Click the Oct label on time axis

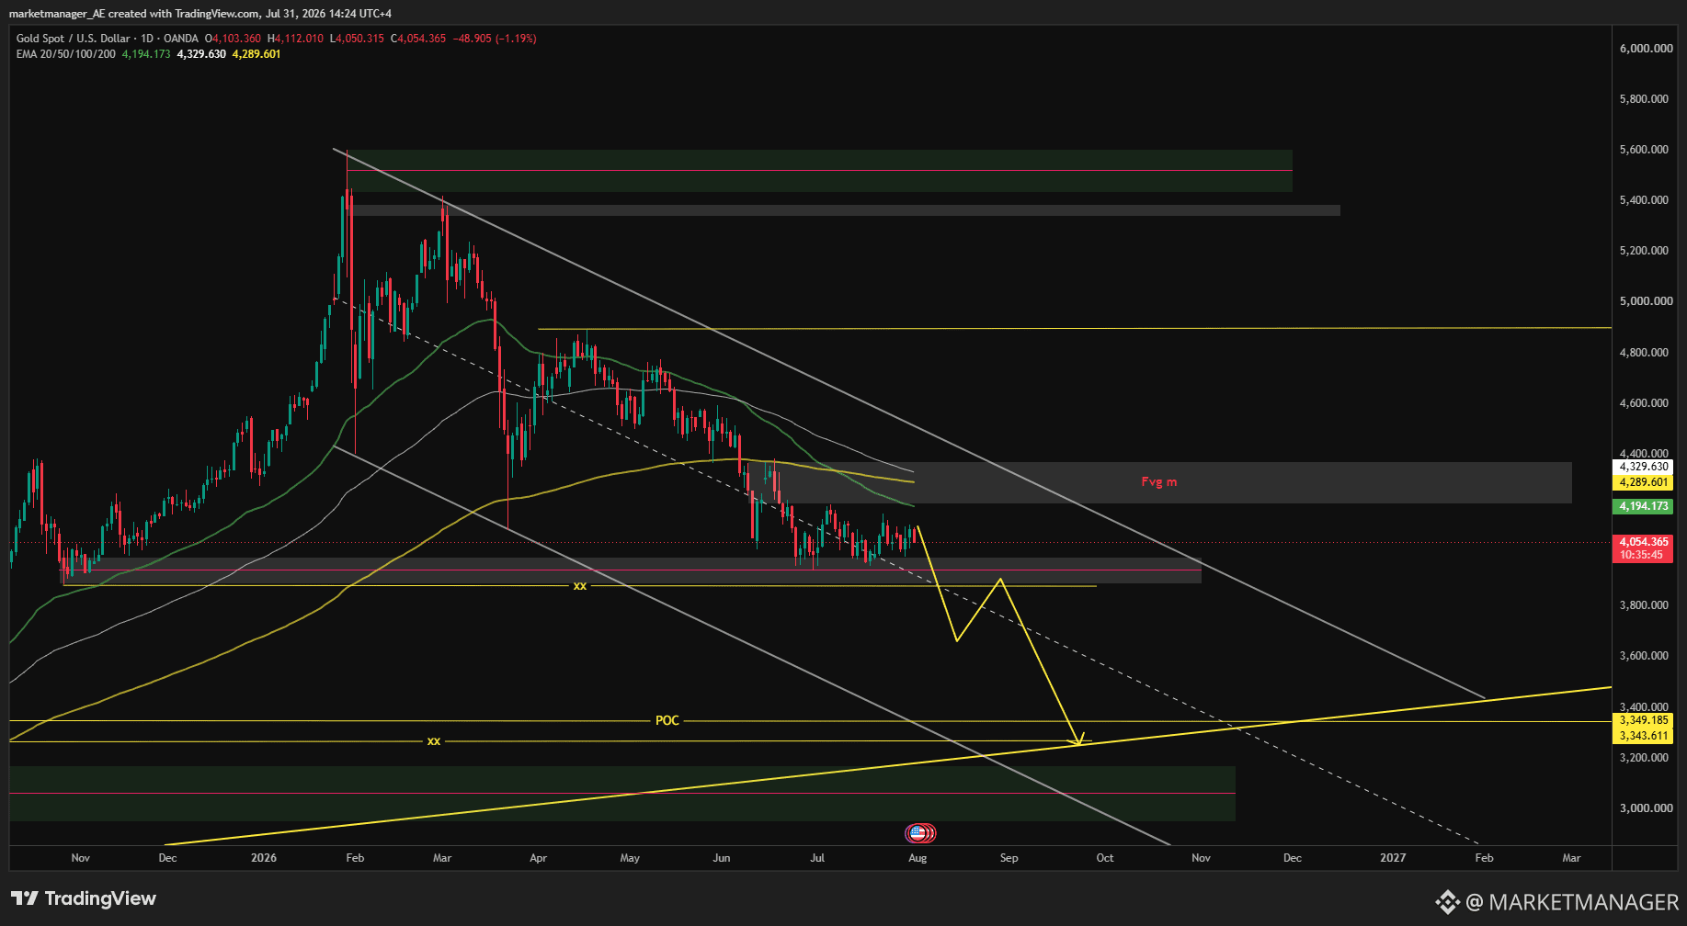coord(1105,858)
